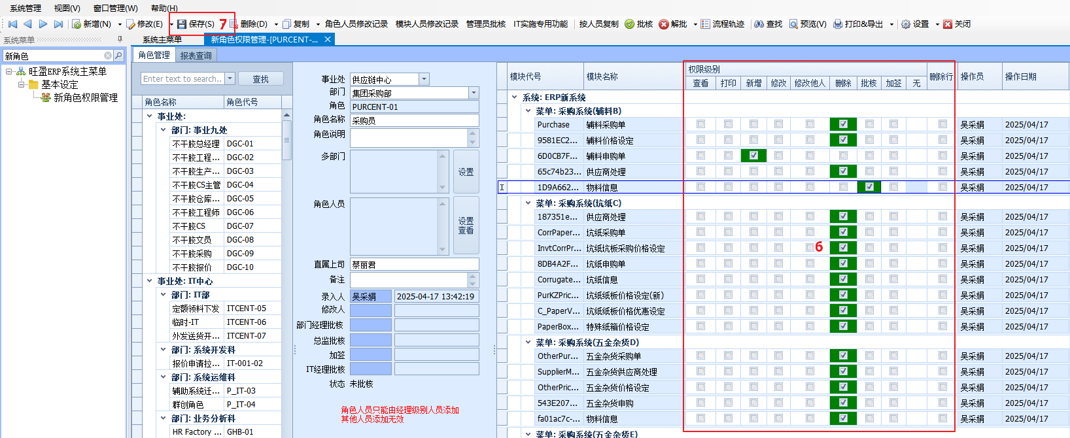1070x438 pixels.
Task: Click the 设置 gear icon
Action: click(x=906, y=24)
